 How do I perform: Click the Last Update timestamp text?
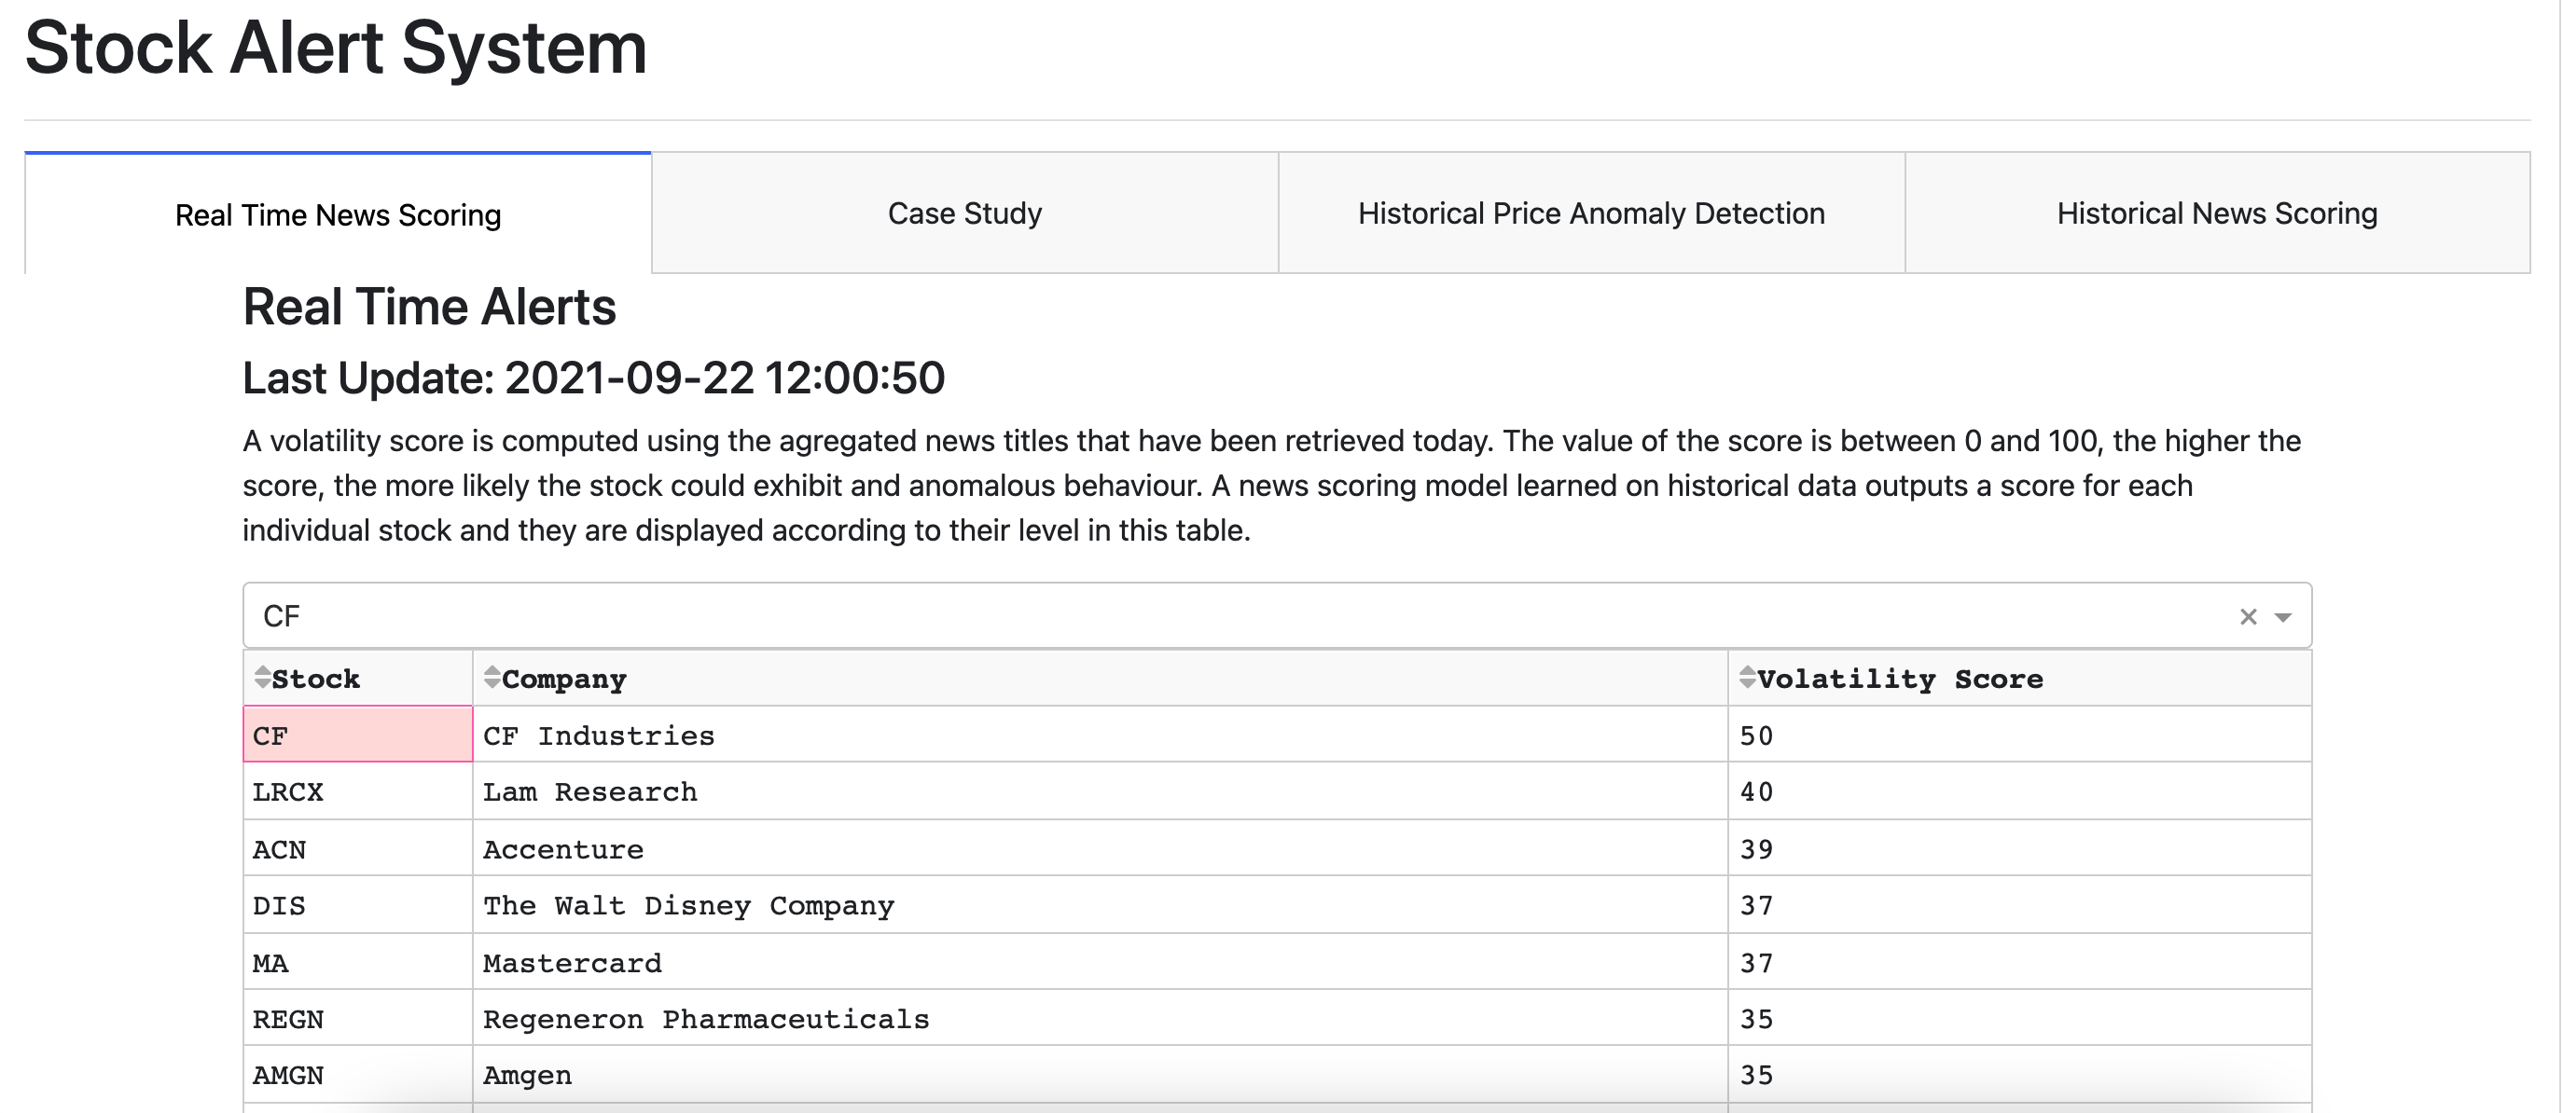click(x=594, y=378)
